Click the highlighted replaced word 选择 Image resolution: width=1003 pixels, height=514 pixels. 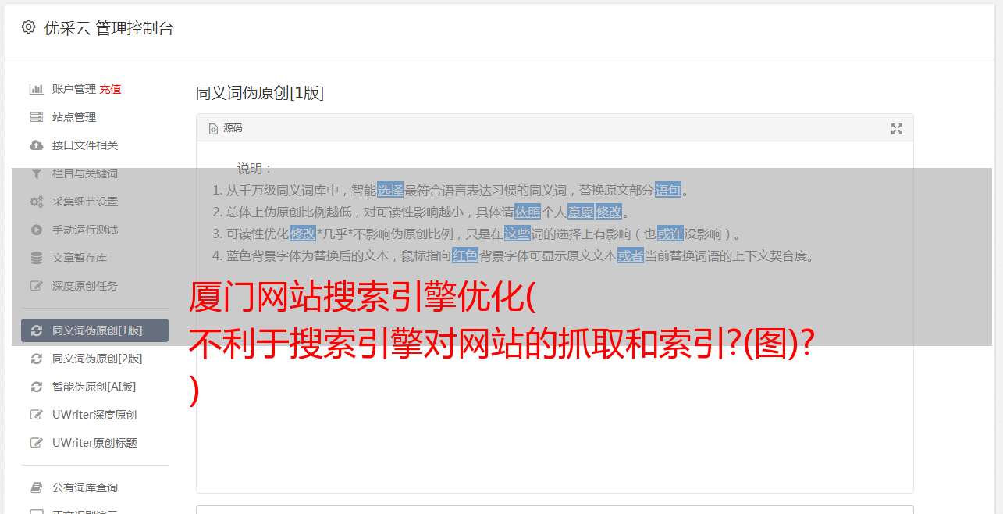click(x=390, y=190)
